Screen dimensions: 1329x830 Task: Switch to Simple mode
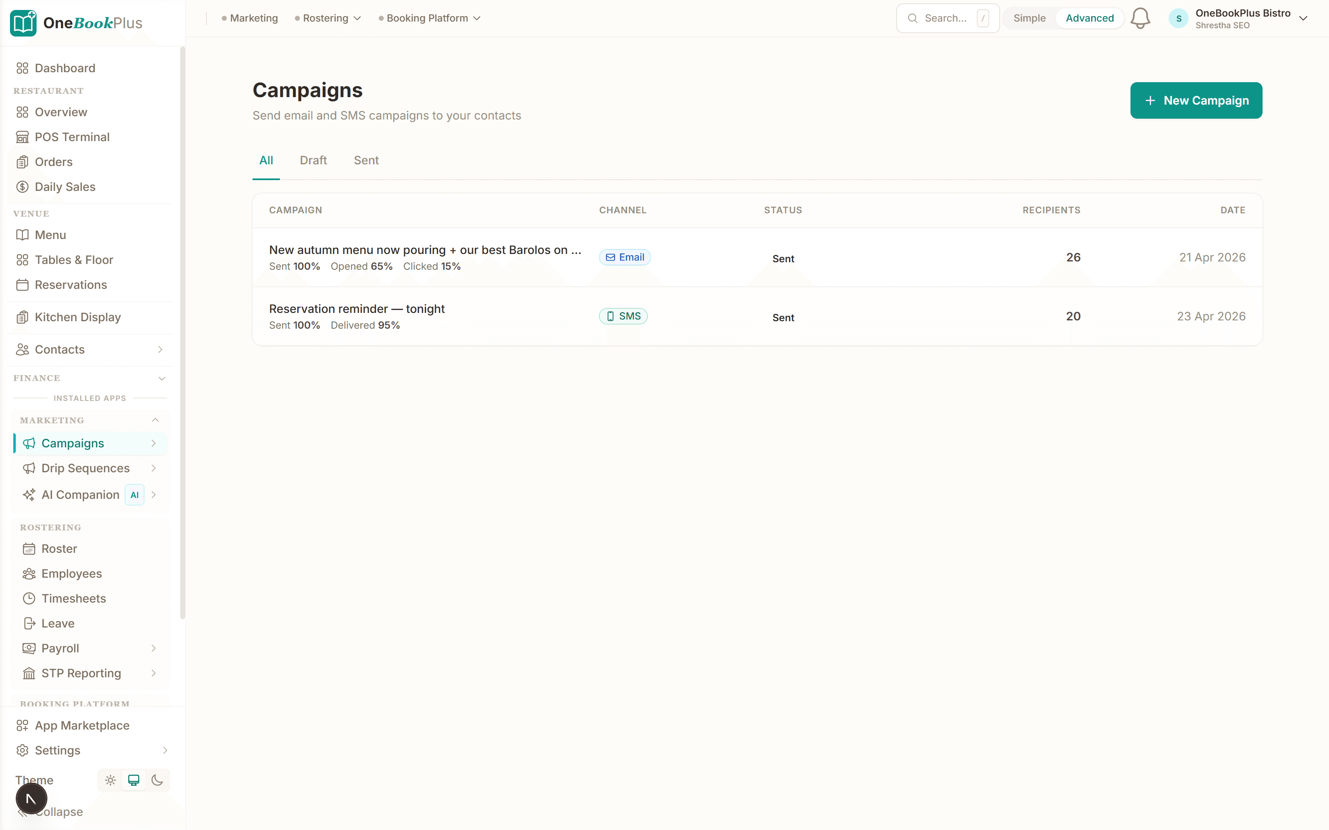point(1030,17)
